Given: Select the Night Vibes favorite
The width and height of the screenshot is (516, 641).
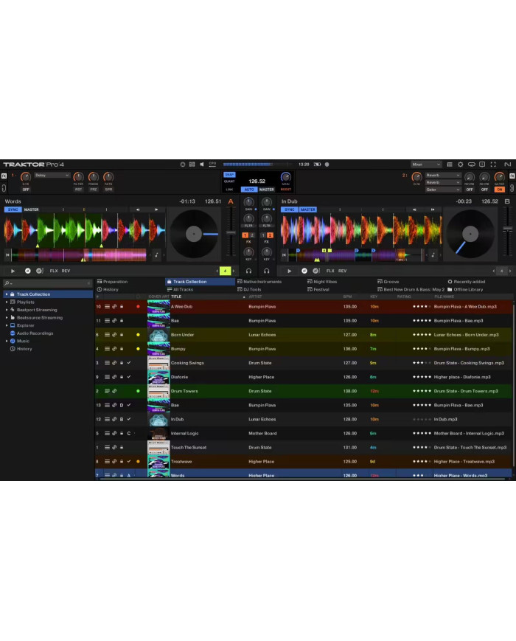Looking at the screenshot, I should click(322, 282).
